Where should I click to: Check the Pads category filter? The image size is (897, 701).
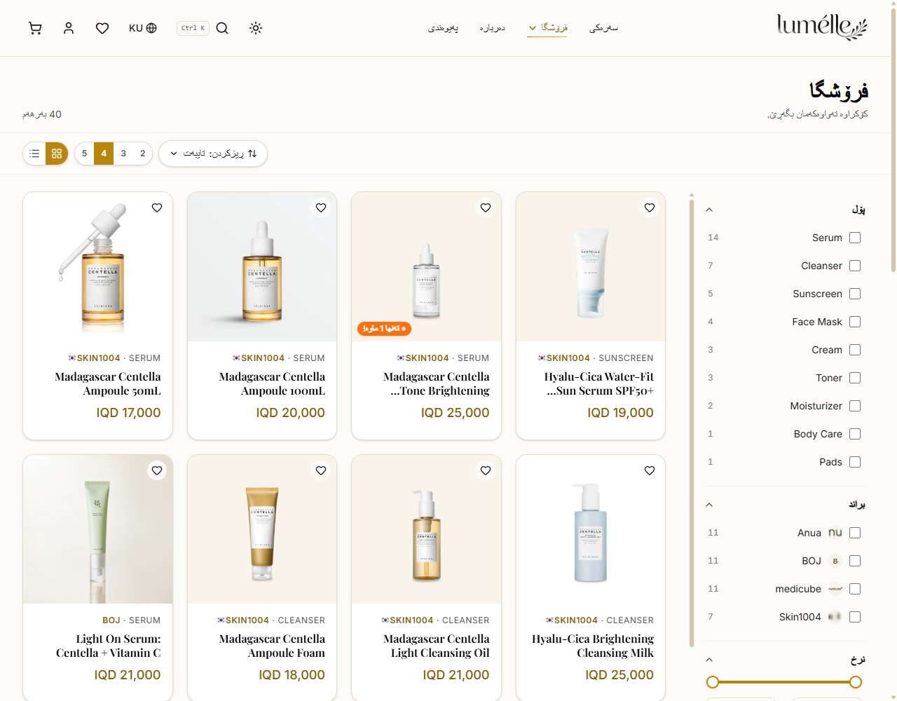tap(855, 462)
